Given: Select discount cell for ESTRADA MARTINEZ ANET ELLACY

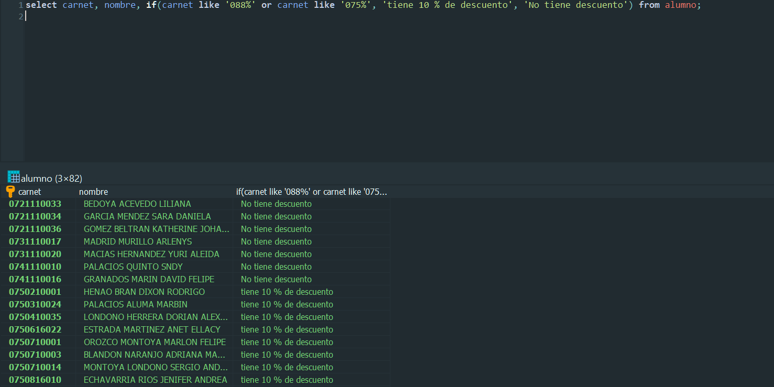Looking at the screenshot, I should pyautogui.click(x=287, y=329).
